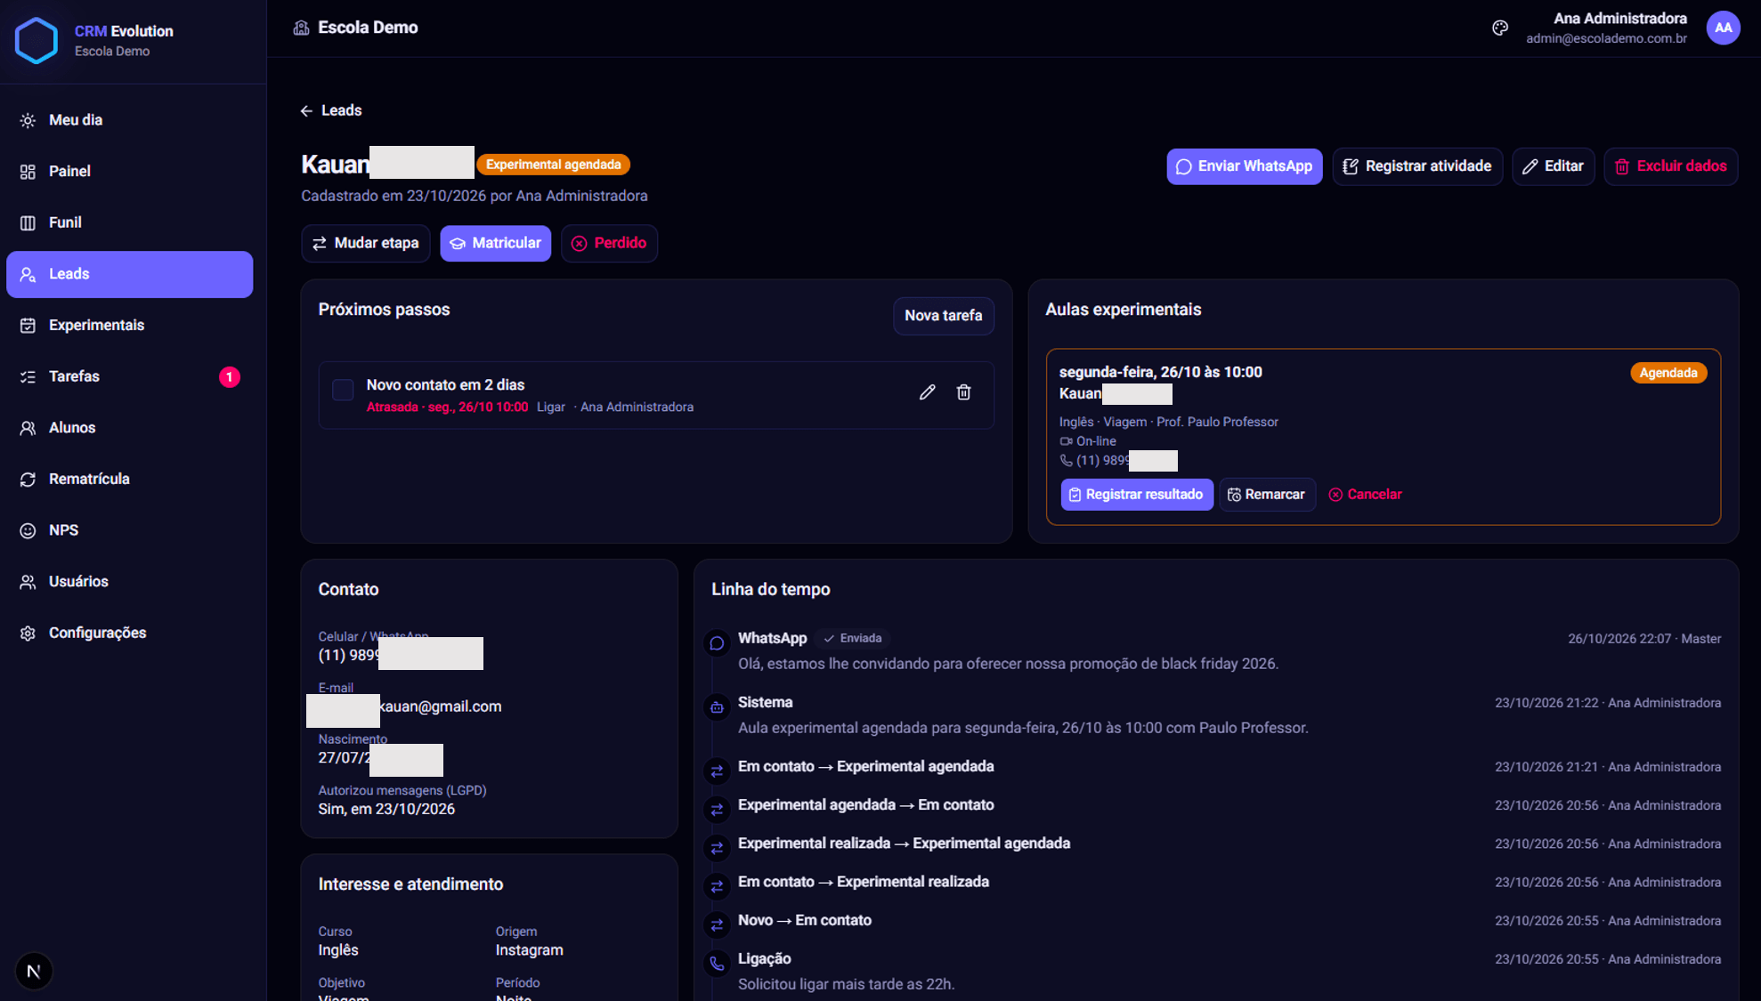Delete the 'Novo contato em 2 dias' task
The height and width of the screenshot is (1001, 1761).
(963, 392)
